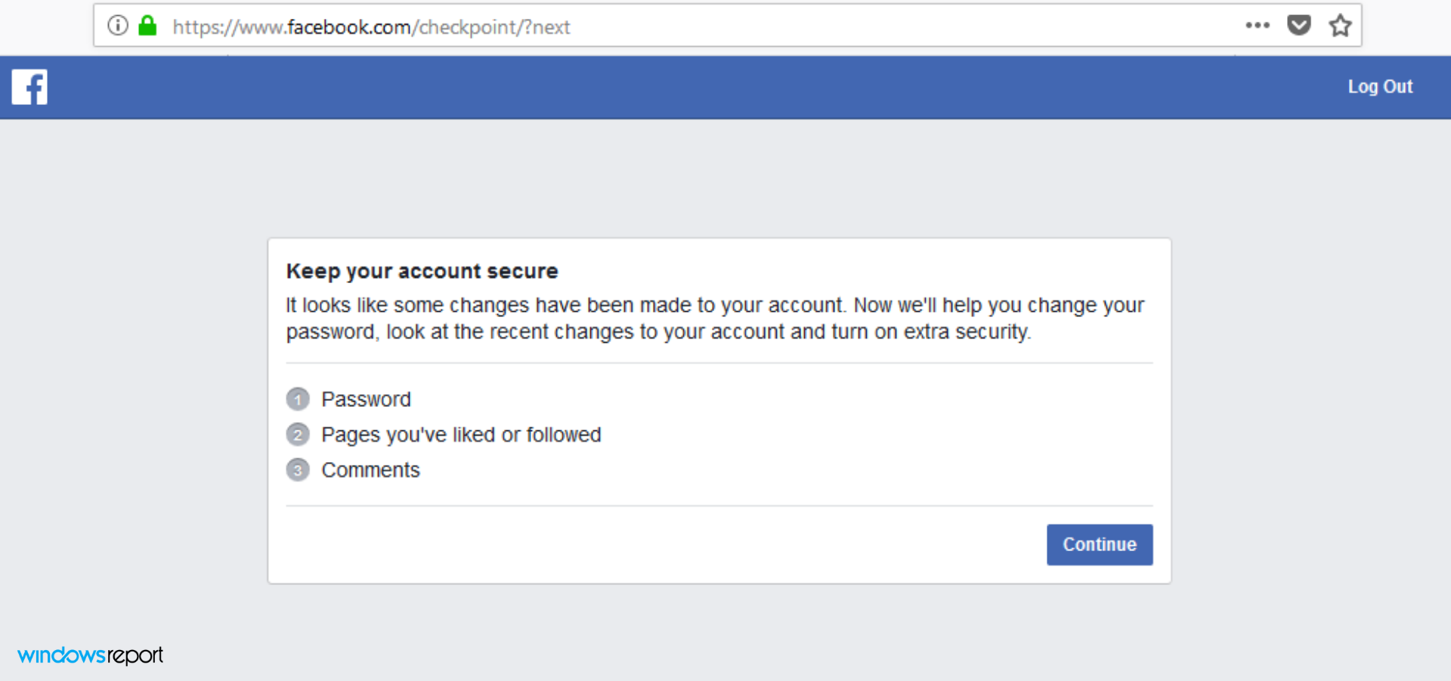
Task: Click the Save to Pocket icon
Action: click(x=1299, y=25)
